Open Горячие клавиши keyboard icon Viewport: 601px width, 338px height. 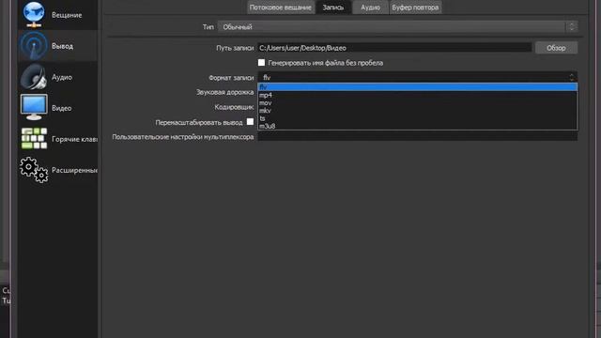(x=34, y=139)
